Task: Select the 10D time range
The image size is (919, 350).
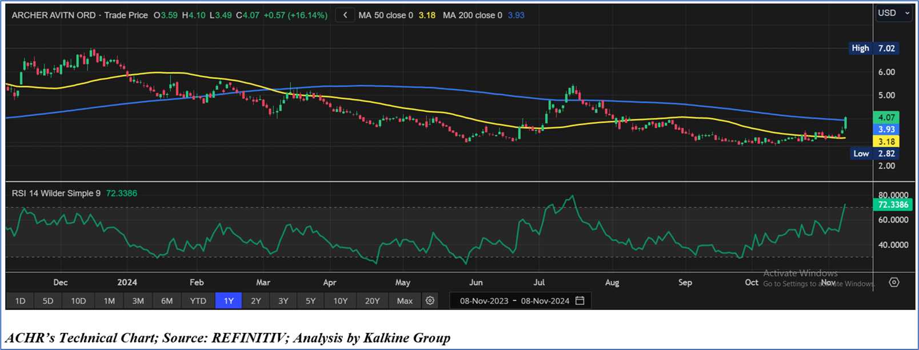Action: (x=78, y=301)
